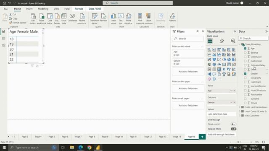This screenshot has height=151, width=269.
Task: Expand the Latest Covid-19 India table
Action: 240,112
